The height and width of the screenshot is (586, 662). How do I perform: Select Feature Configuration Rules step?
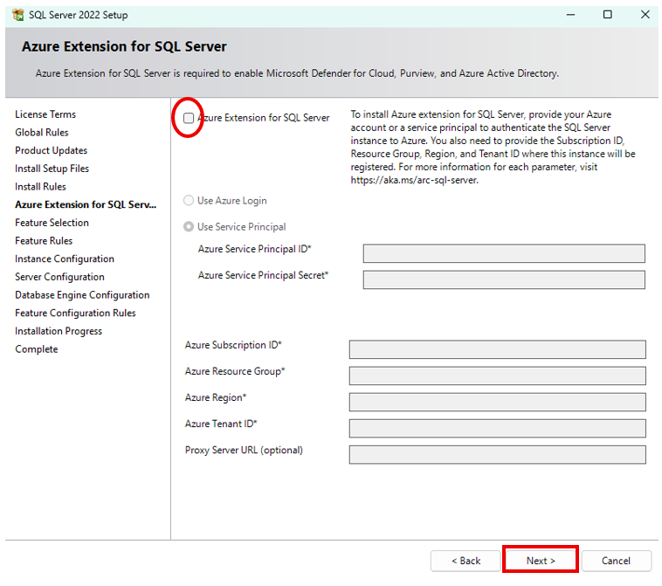pos(76,314)
